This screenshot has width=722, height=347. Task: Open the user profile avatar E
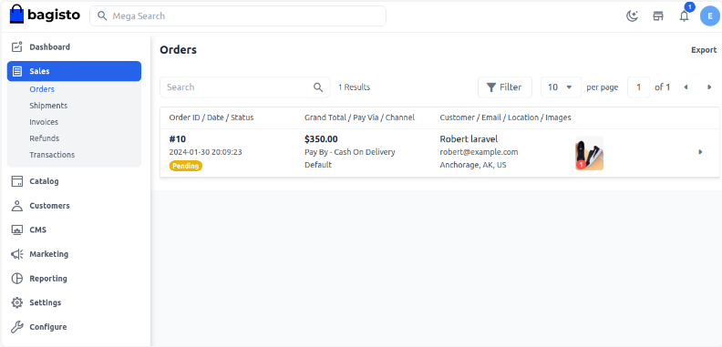pos(709,16)
